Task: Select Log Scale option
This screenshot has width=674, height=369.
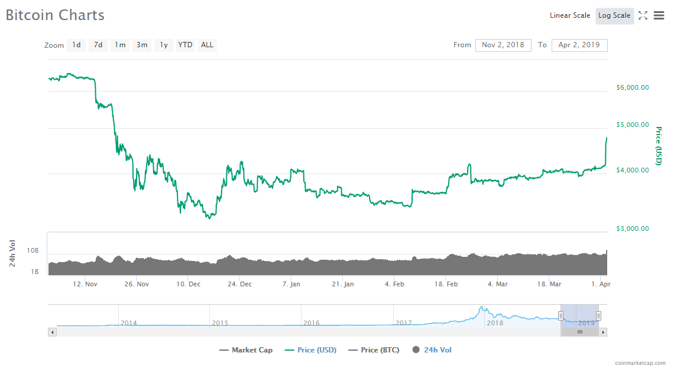Action: (614, 15)
